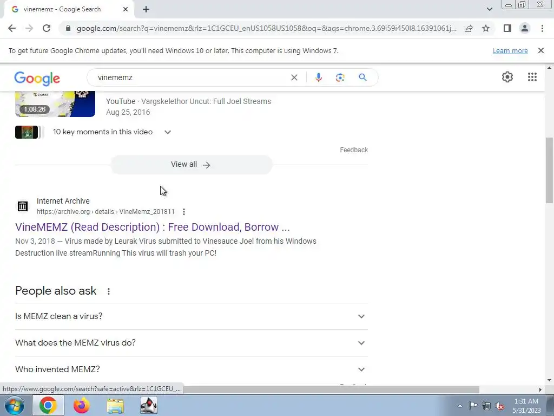Switch to Chrome in the taskbar
This screenshot has height=416, width=554.
coord(48,405)
